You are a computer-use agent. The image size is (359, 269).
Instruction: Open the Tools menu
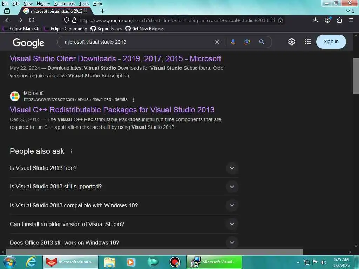coord(84,4)
